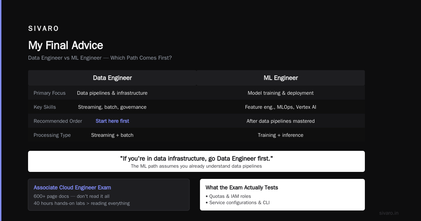Select the 'My Final Advice' heading
The width and height of the screenshot is (421, 221).
tap(66, 45)
